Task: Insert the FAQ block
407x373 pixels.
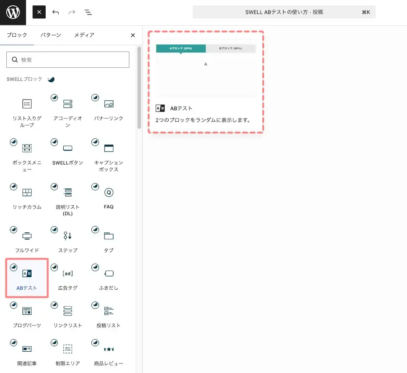Action: (x=109, y=199)
